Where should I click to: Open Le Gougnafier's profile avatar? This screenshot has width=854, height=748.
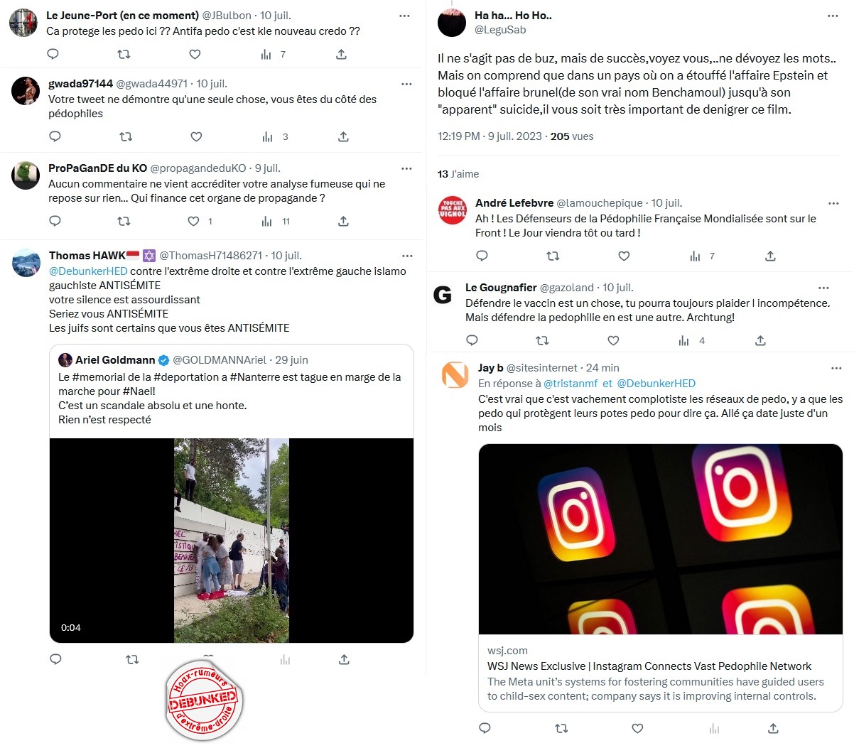coord(443,295)
